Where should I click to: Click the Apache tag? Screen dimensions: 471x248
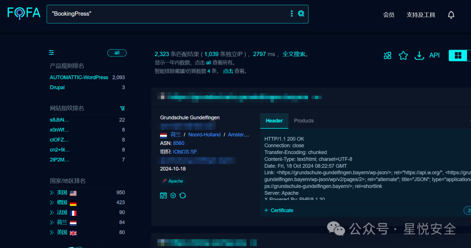point(173,181)
